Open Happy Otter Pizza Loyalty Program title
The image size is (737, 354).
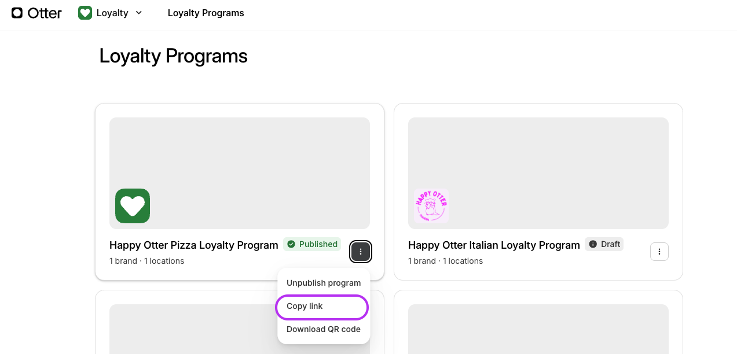click(x=194, y=245)
